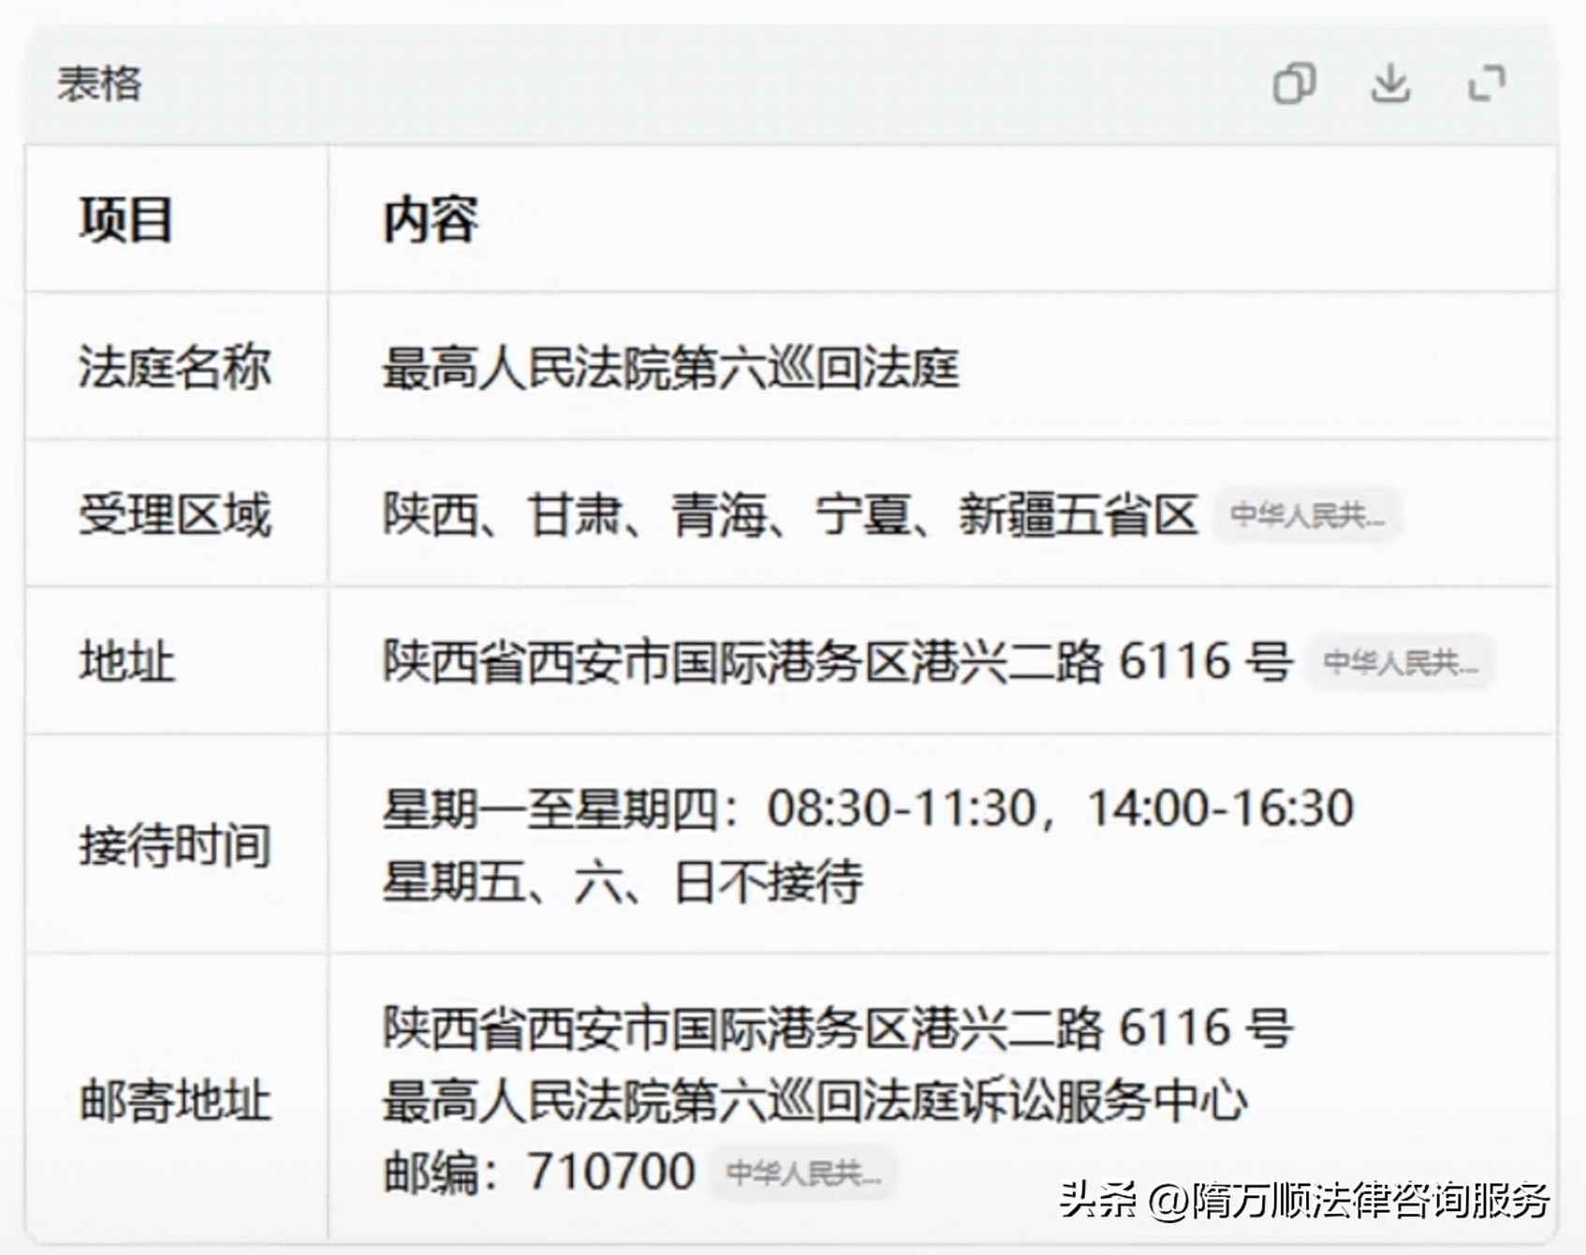The height and width of the screenshot is (1255, 1586).
Task: Select the 接待时间 row label
Action: point(175,845)
